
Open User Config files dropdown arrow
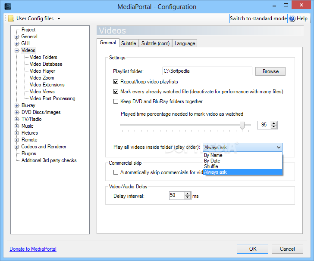(x=59, y=18)
